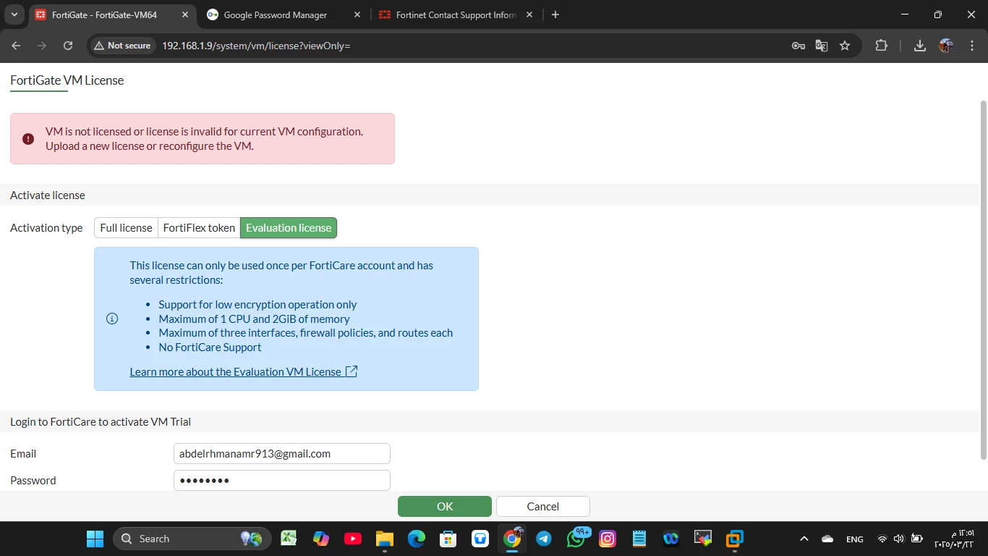Screen dimensions: 988x556
Task: Open saved password key icon
Action: (799, 46)
